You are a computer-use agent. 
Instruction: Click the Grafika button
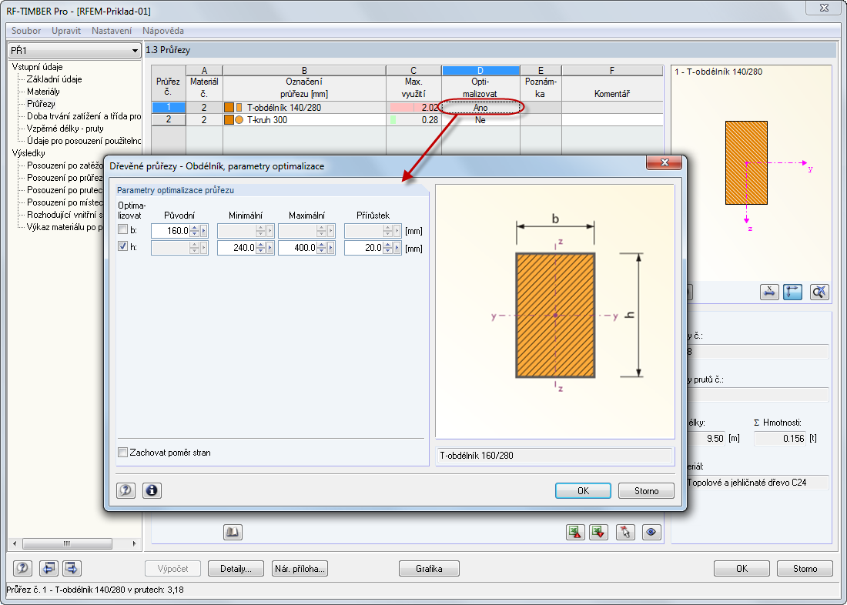tap(429, 568)
